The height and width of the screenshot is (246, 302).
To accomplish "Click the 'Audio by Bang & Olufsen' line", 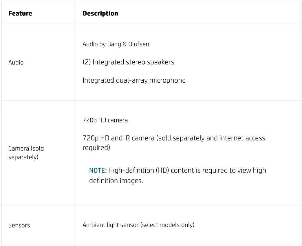I will point(116,44).
